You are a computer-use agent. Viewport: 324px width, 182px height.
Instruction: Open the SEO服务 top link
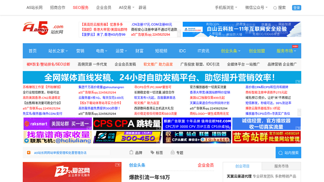tap(81, 8)
